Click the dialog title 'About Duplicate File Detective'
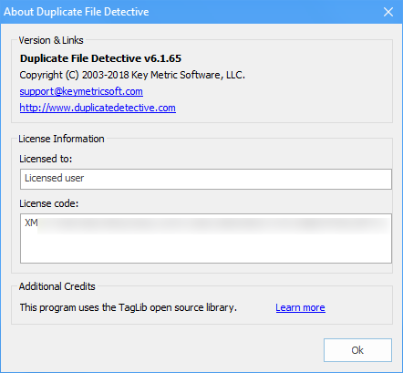The height and width of the screenshot is (373, 403). [x=77, y=12]
